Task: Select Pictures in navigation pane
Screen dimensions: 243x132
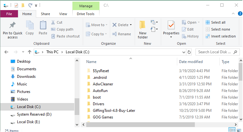Action: pos(24,92)
